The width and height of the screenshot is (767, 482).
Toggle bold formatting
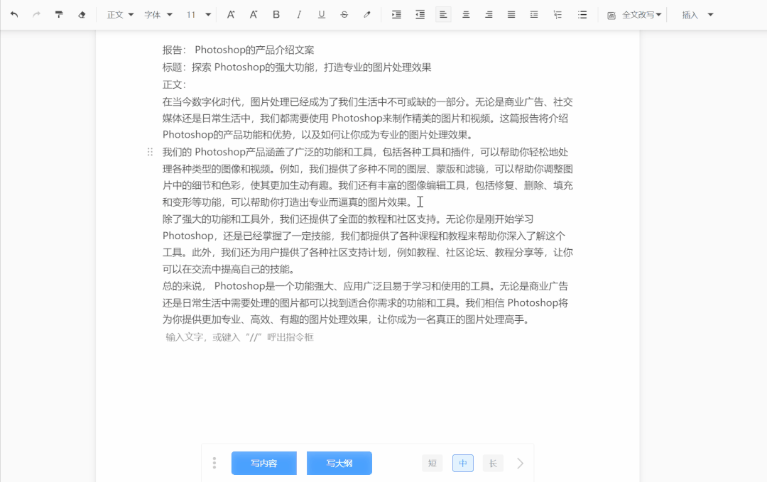(x=276, y=15)
